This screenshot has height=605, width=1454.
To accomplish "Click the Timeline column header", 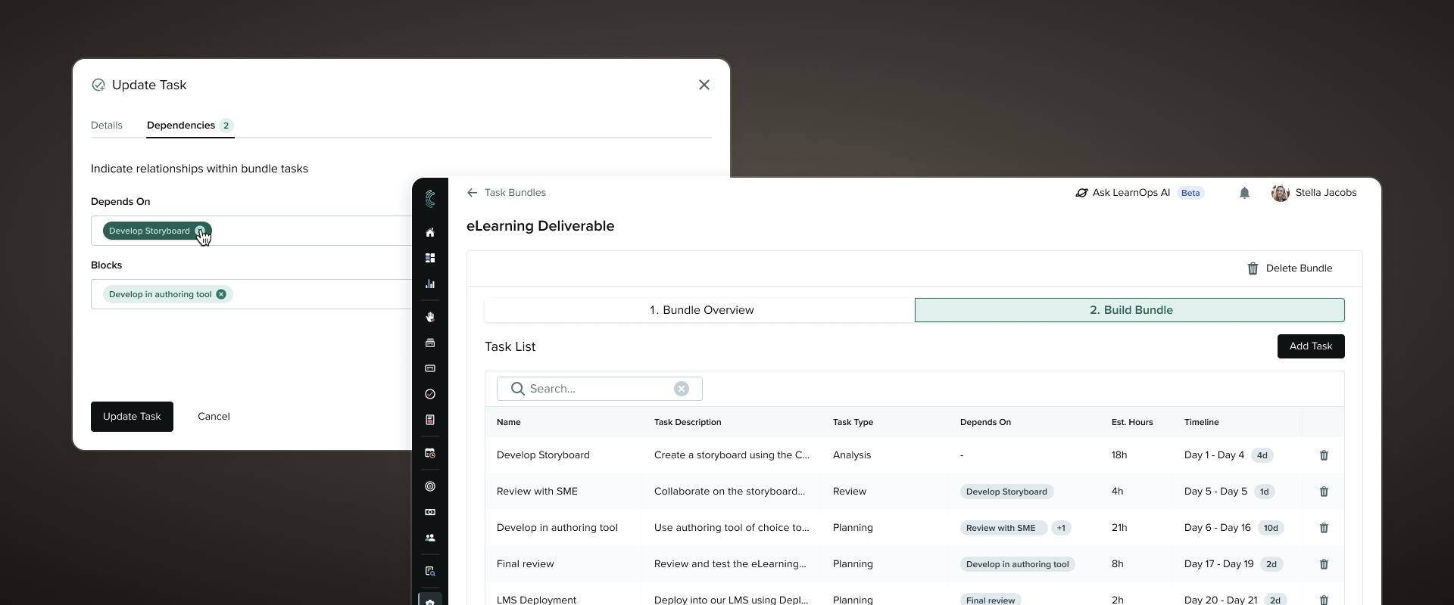I will [1201, 422].
